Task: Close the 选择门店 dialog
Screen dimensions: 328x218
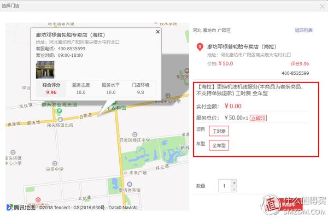Action: click(x=322, y=7)
